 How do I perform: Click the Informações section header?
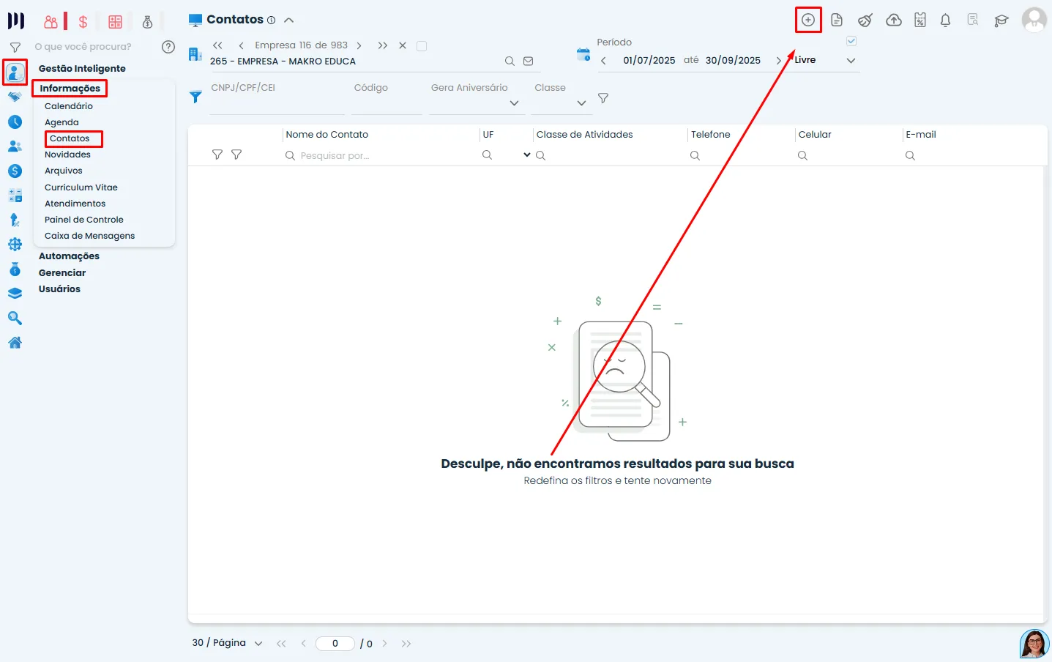[70, 89]
